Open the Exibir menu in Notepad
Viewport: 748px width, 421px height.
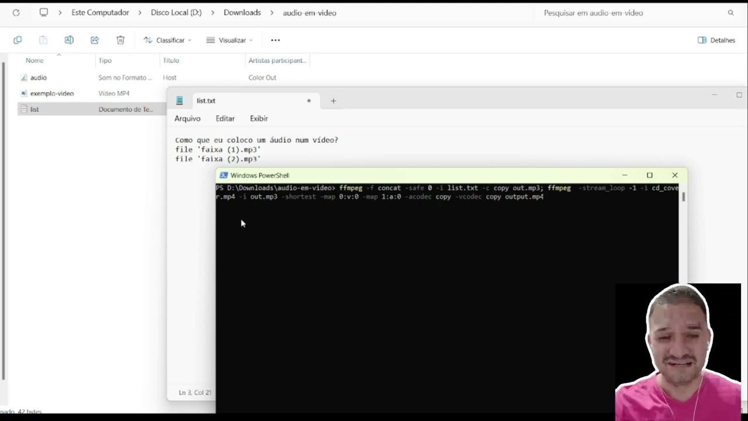[x=259, y=118]
